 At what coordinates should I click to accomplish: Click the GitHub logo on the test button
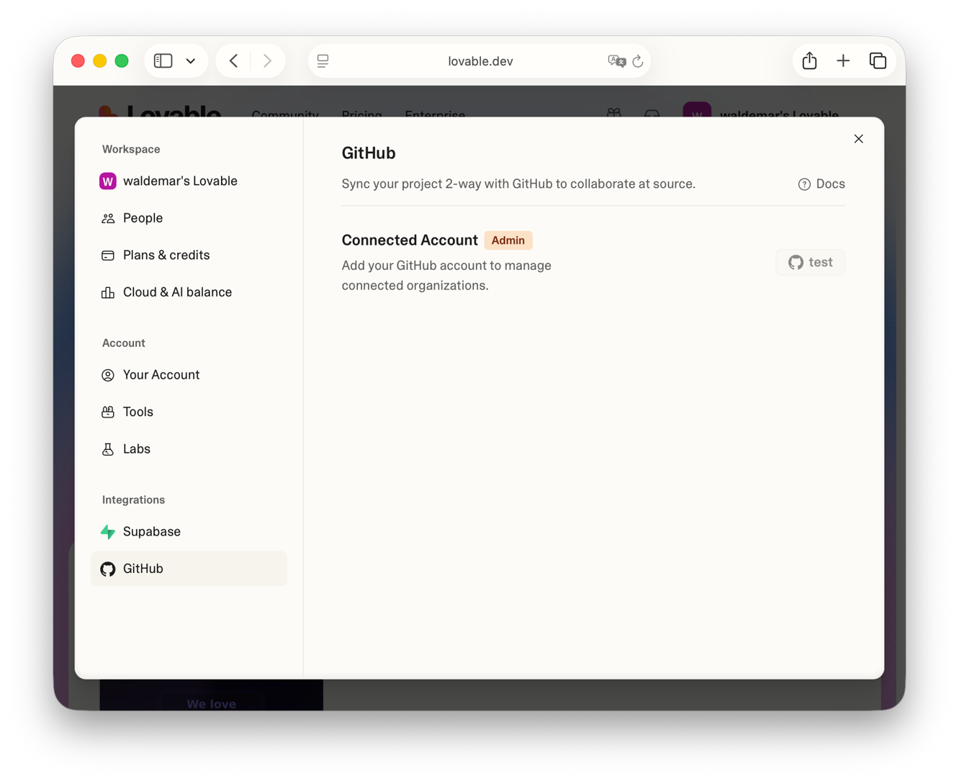pyautogui.click(x=797, y=262)
